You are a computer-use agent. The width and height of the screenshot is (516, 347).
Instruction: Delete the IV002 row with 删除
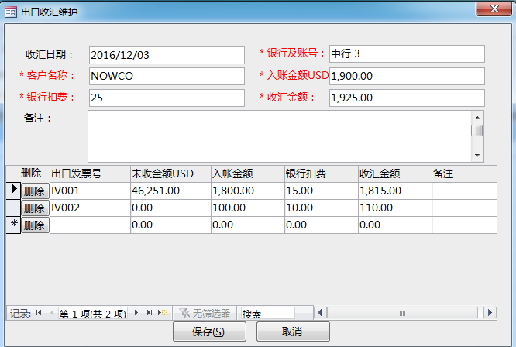tap(34, 208)
